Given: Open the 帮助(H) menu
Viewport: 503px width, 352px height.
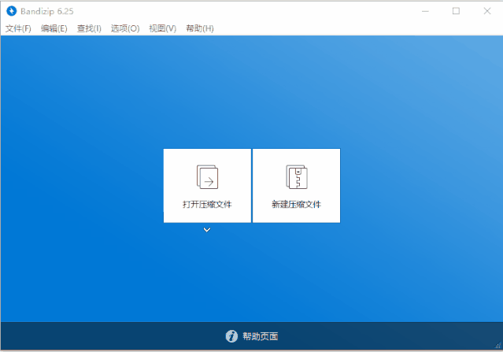Looking at the screenshot, I should pyautogui.click(x=200, y=28).
